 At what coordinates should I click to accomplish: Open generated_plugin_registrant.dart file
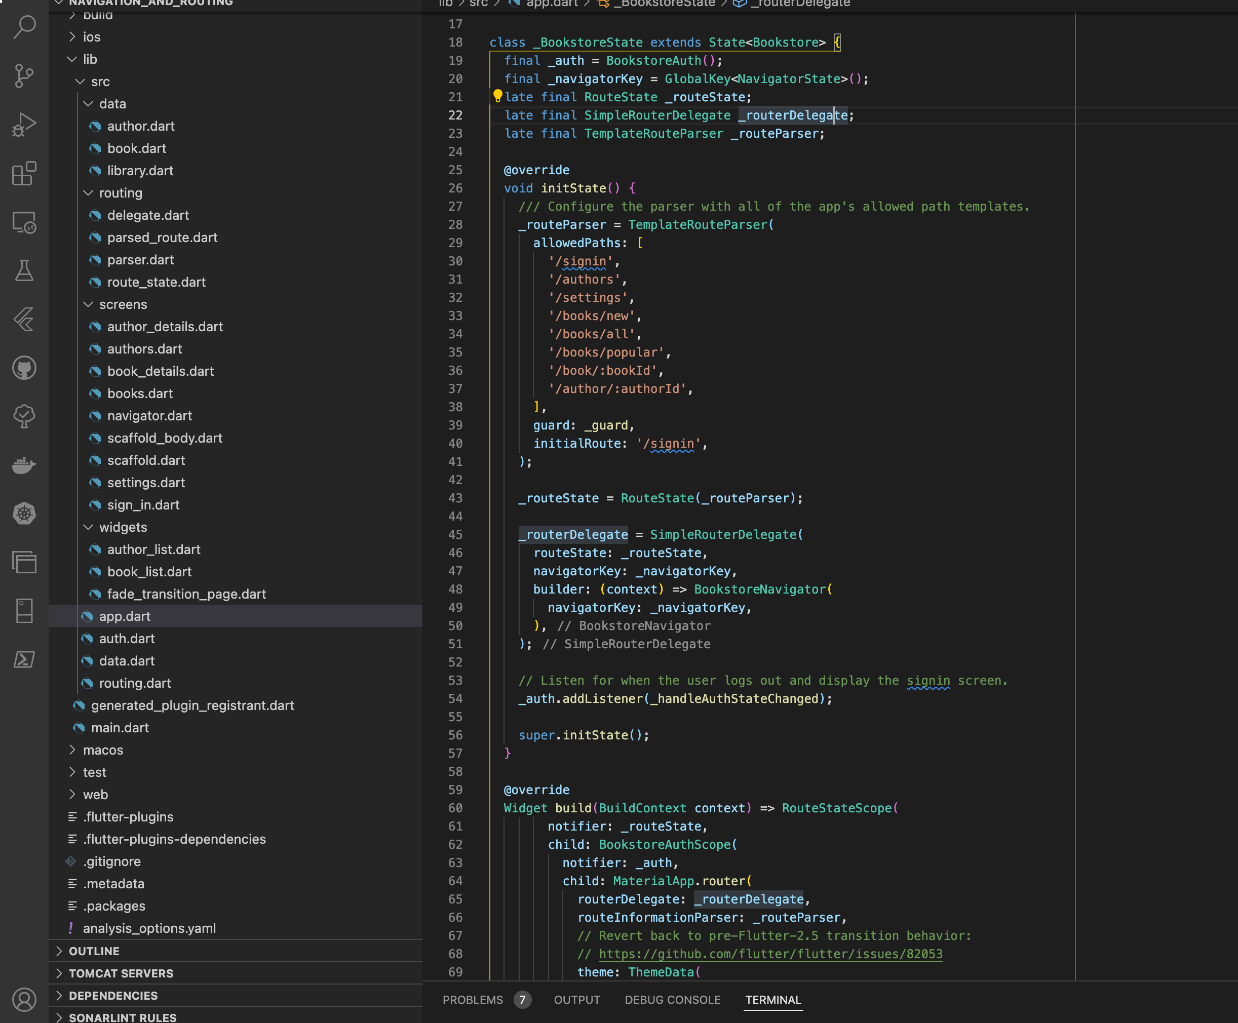click(x=192, y=705)
